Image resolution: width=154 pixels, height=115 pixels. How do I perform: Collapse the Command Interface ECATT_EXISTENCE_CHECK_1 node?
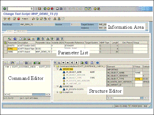(55, 66)
